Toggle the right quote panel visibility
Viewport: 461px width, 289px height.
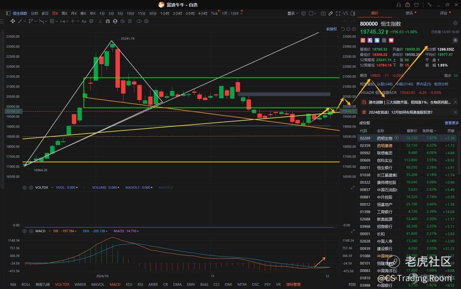353,13
